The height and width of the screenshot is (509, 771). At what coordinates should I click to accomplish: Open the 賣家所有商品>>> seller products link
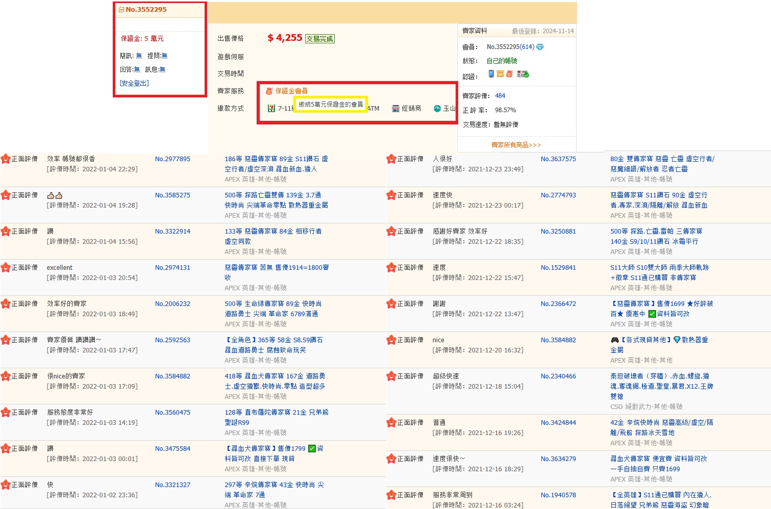[516, 145]
